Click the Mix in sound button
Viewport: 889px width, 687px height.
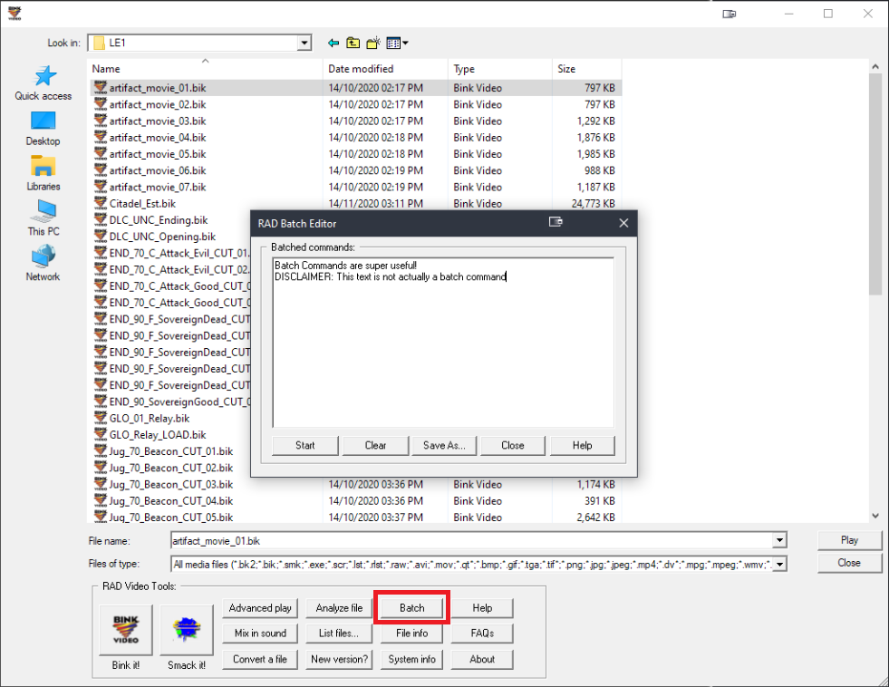(260, 634)
